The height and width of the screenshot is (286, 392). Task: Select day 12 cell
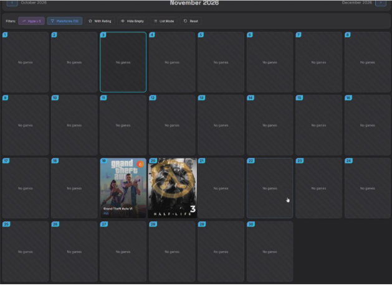click(x=172, y=125)
